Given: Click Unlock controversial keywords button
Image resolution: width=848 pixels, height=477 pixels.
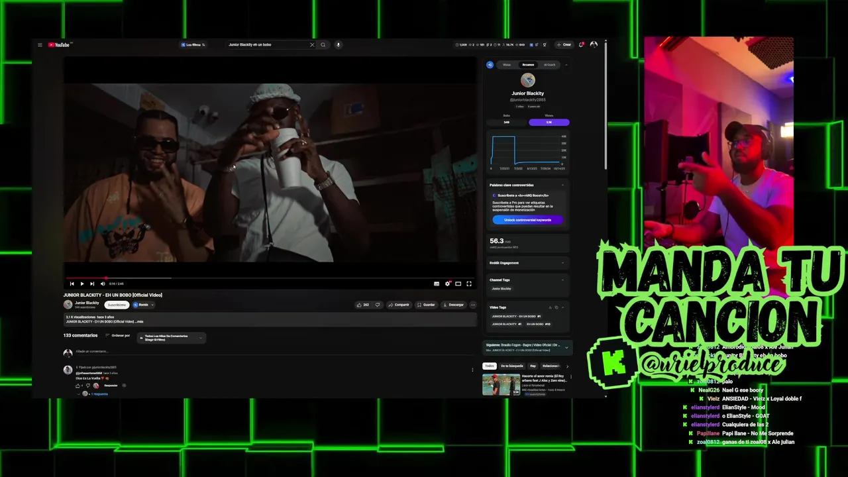Looking at the screenshot, I should (x=527, y=220).
